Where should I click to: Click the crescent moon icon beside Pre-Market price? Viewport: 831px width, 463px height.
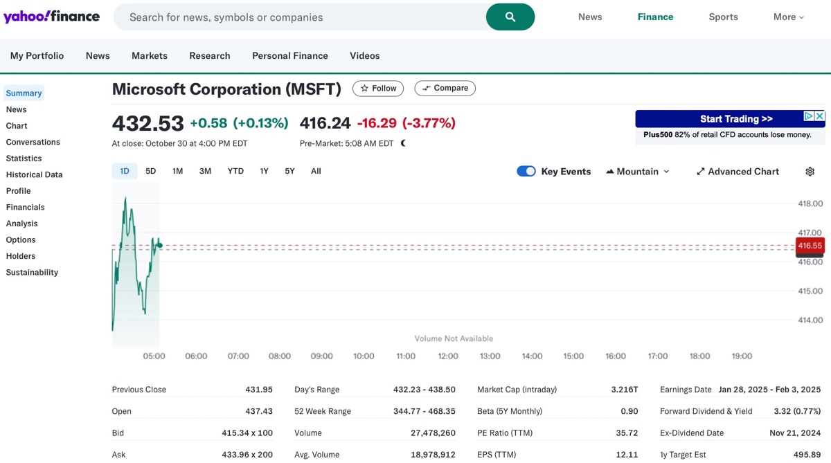pos(402,143)
